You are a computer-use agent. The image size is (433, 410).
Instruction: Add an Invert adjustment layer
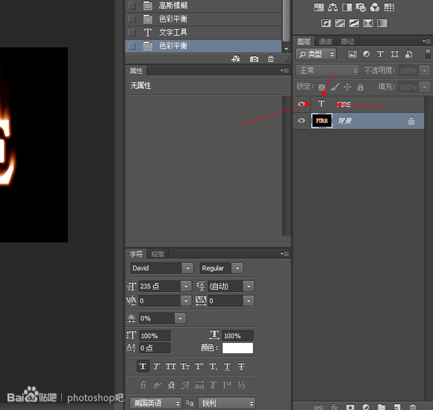click(x=325, y=23)
